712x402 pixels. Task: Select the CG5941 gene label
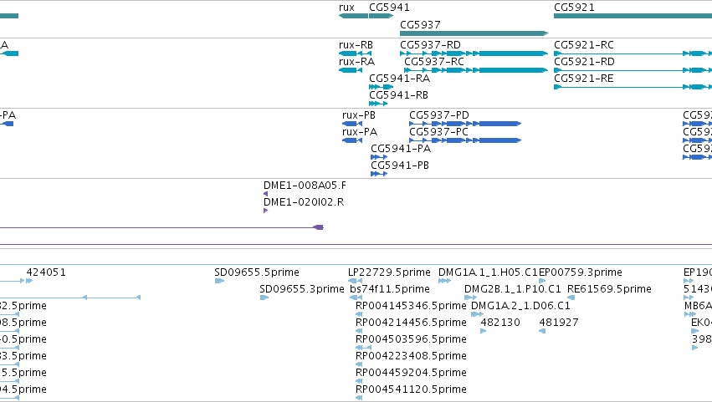[389, 8]
